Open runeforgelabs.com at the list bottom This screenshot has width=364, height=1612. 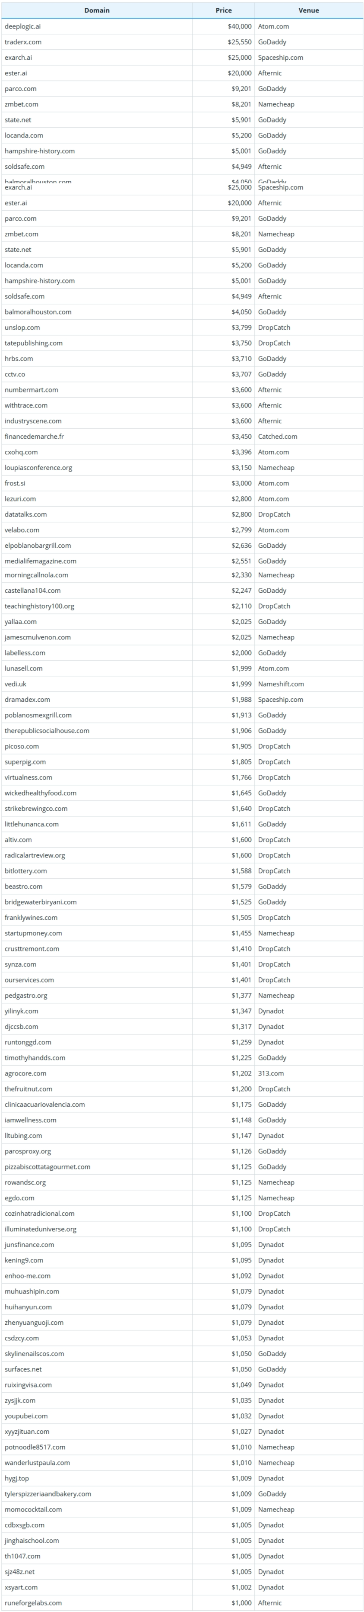pyautogui.click(x=33, y=1602)
